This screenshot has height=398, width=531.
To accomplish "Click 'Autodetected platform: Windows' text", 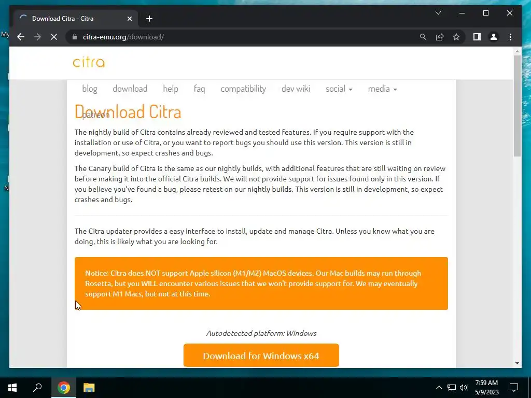I will pyautogui.click(x=261, y=333).
